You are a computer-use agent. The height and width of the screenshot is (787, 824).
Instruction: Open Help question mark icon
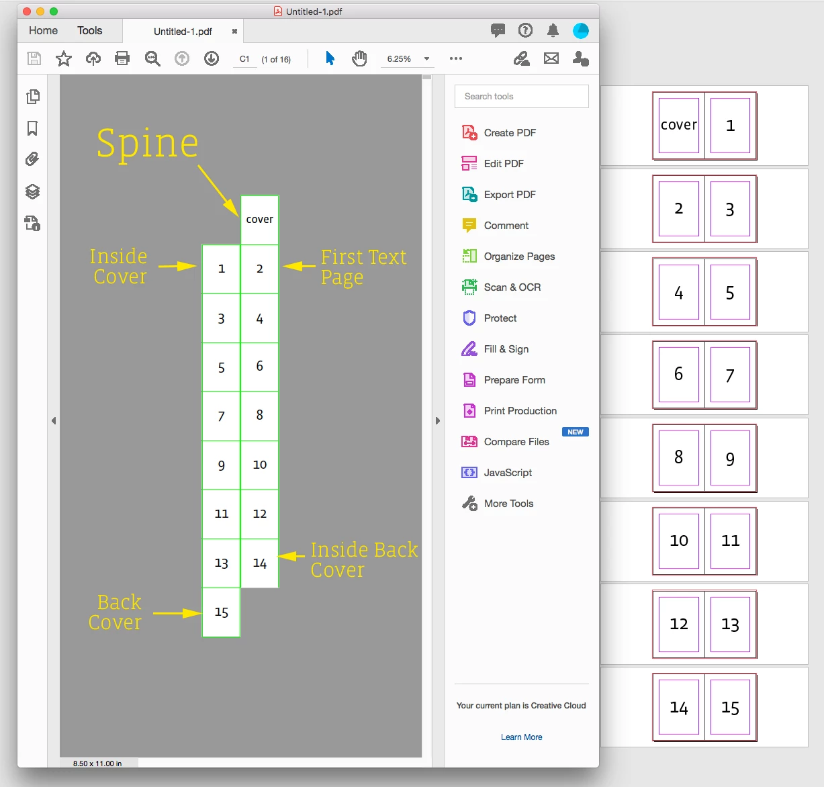click(526, 30)
